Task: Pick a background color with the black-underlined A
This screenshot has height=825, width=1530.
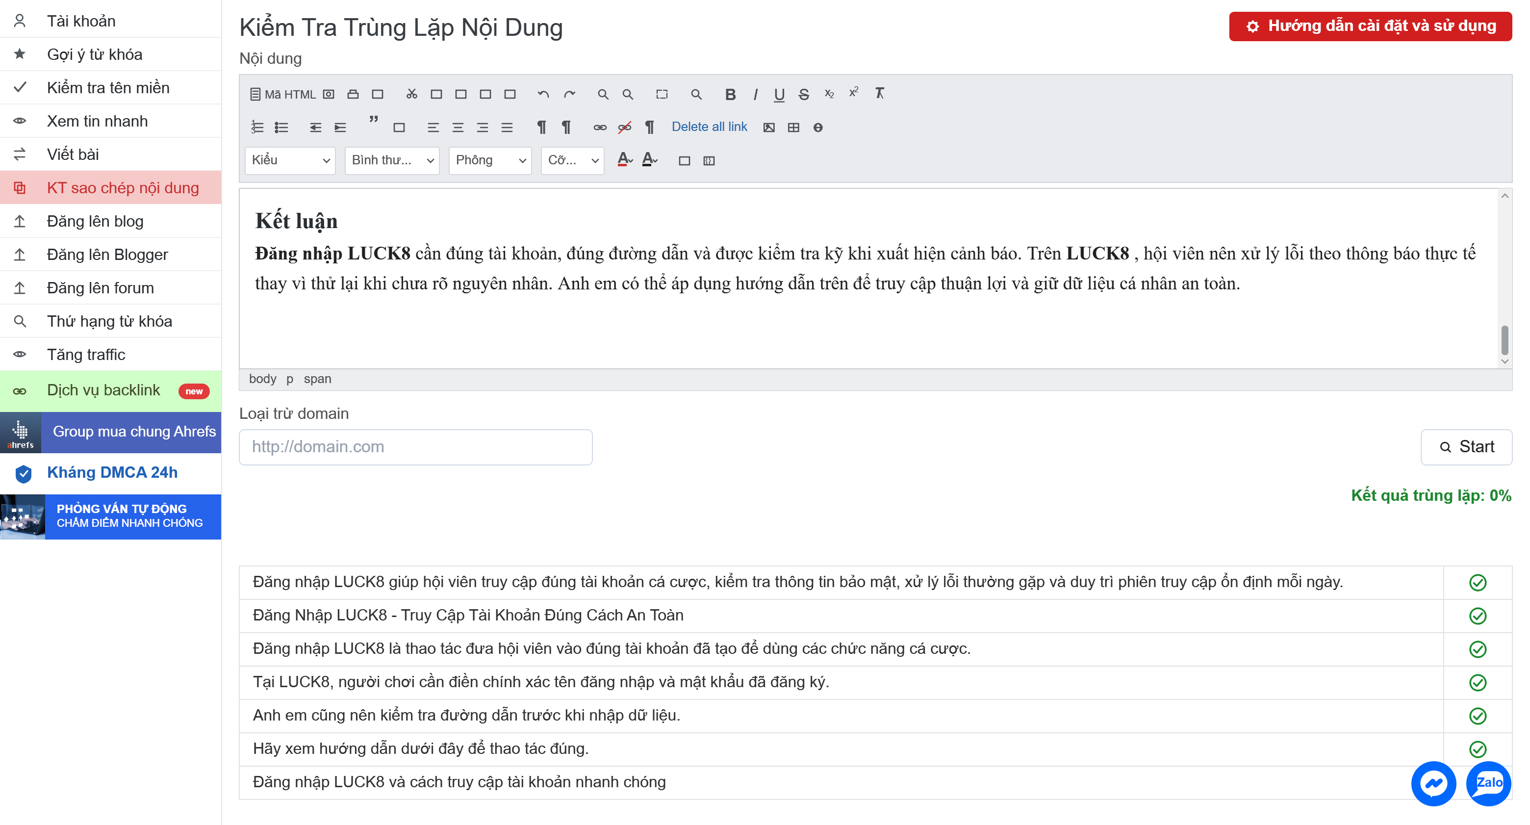Action: [650, 160]
